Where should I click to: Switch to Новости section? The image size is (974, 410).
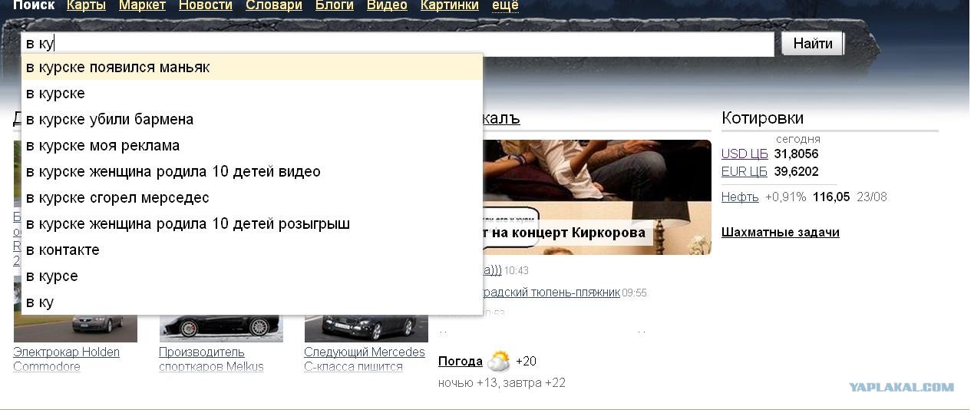(x=205, y=5)
